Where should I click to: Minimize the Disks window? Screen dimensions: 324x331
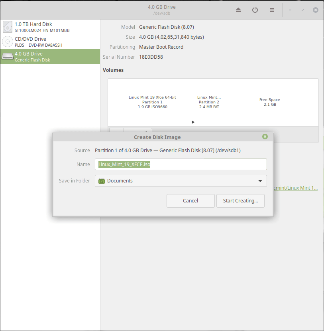point(290,10)
